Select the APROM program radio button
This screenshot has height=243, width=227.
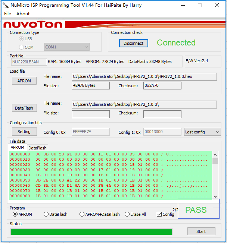click(15, 214)
